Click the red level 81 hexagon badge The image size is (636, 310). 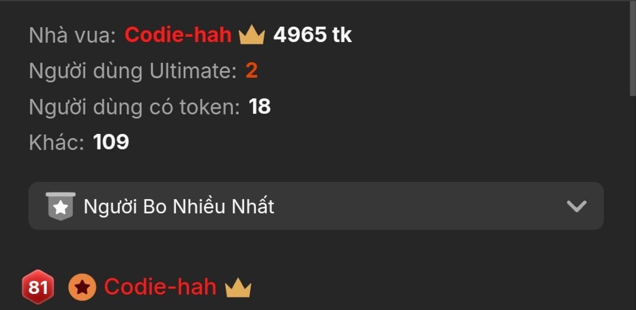(x=38, y=287)
